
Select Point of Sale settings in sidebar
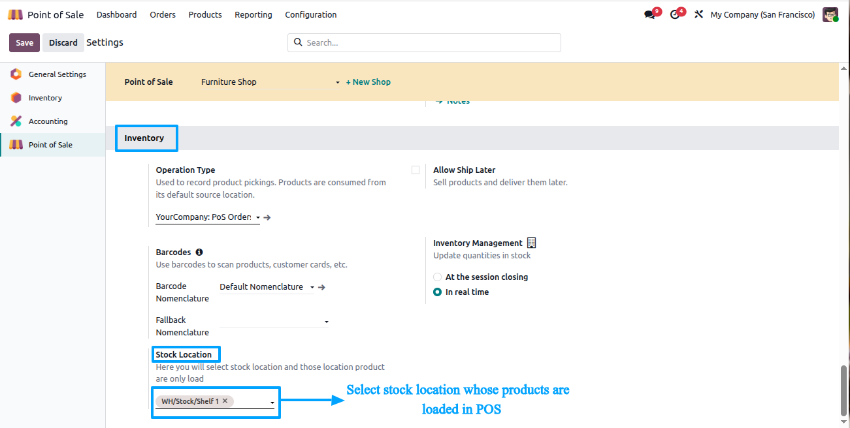coord(53,145)
